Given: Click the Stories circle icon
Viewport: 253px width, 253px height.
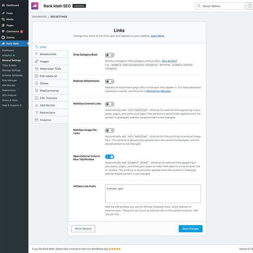Looking at the screenshot, I should (x=3, y=38).
